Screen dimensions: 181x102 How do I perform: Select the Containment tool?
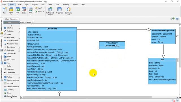click(11, 73)
